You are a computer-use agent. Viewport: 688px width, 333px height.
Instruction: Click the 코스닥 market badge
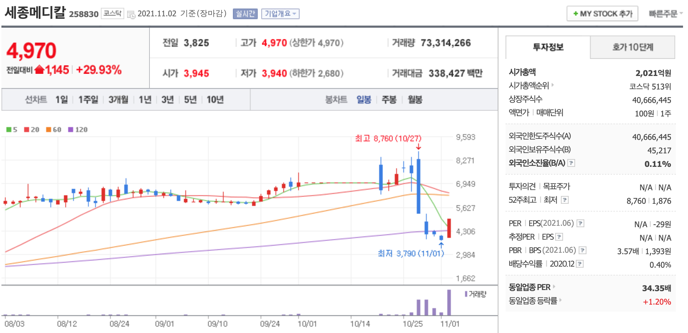tap(113, 13)
